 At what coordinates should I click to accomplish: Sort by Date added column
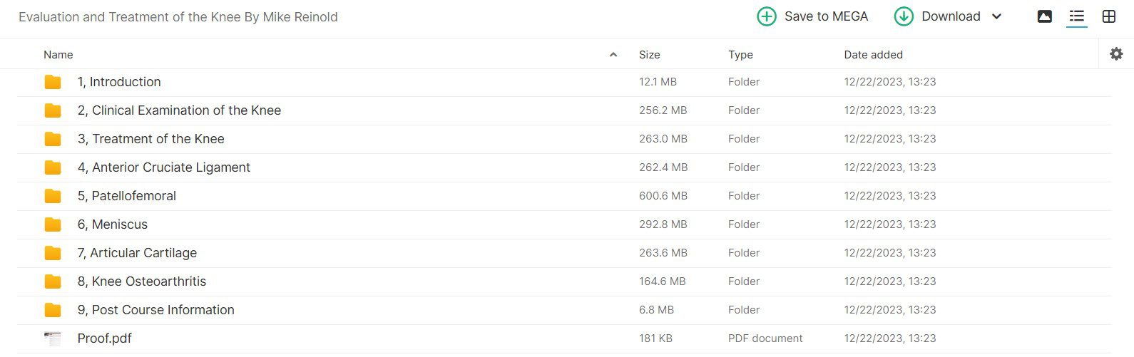coord(873,55)
